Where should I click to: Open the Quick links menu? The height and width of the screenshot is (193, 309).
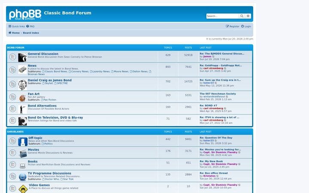[x=17, y=27]
